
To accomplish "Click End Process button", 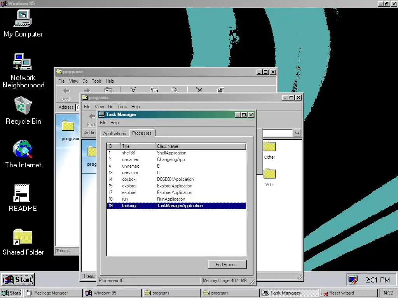I will (227, 264).
